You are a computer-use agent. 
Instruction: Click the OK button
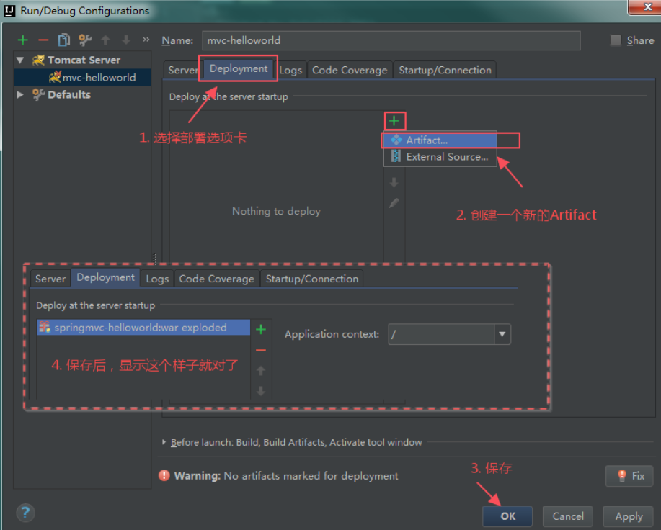coord(507,516)
